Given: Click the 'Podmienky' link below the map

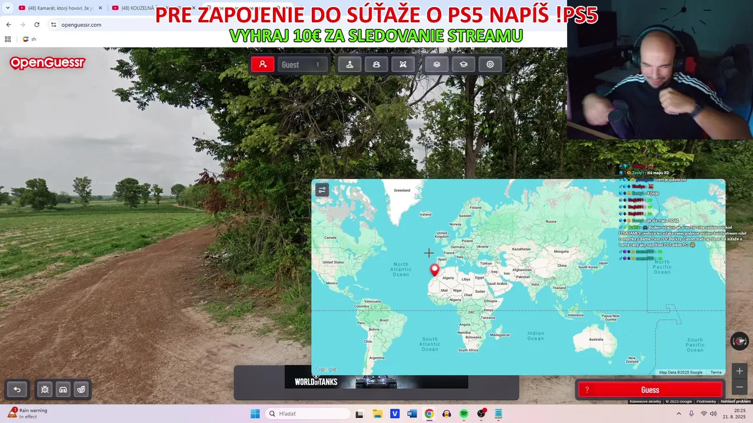Looking at the screenshot, I should coord(706,401).
